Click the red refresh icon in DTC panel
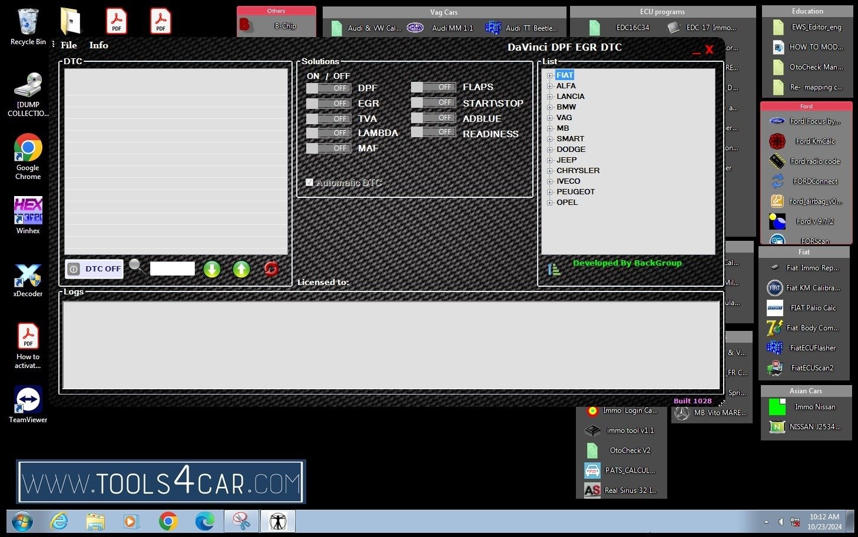The image size is (858, 537). [x=271, y=269]
